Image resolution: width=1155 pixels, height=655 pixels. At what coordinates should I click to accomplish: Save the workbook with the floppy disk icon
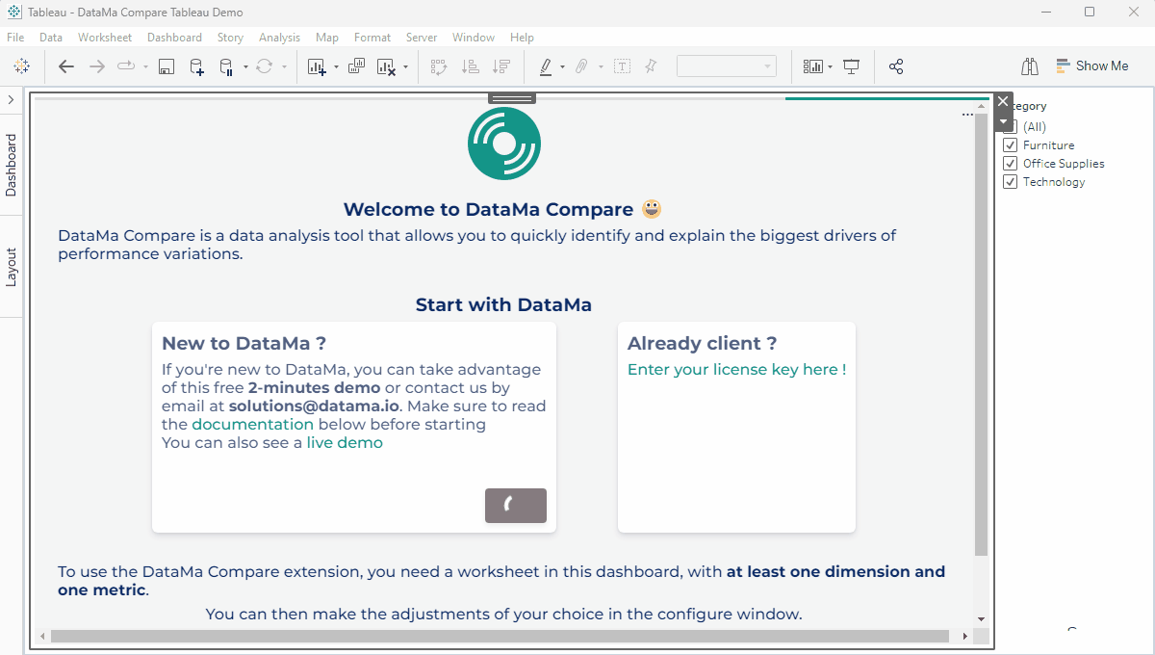[x=166, y=66]
